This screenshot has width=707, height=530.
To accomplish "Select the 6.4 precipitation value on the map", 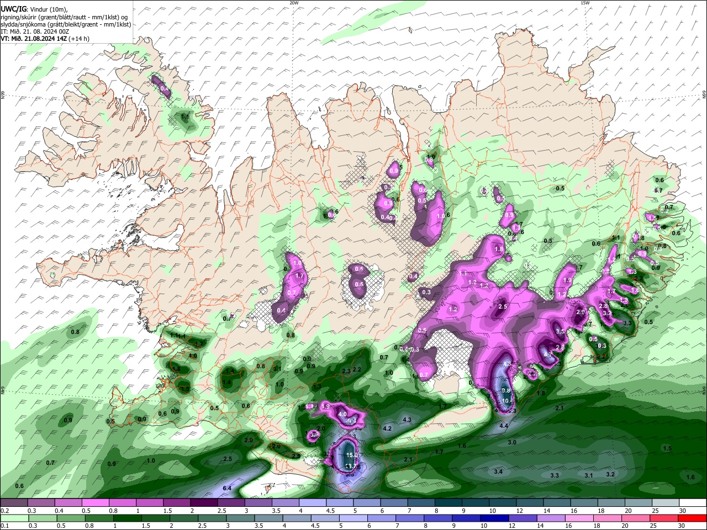I will pyautogui.click(x=226, y=488).
